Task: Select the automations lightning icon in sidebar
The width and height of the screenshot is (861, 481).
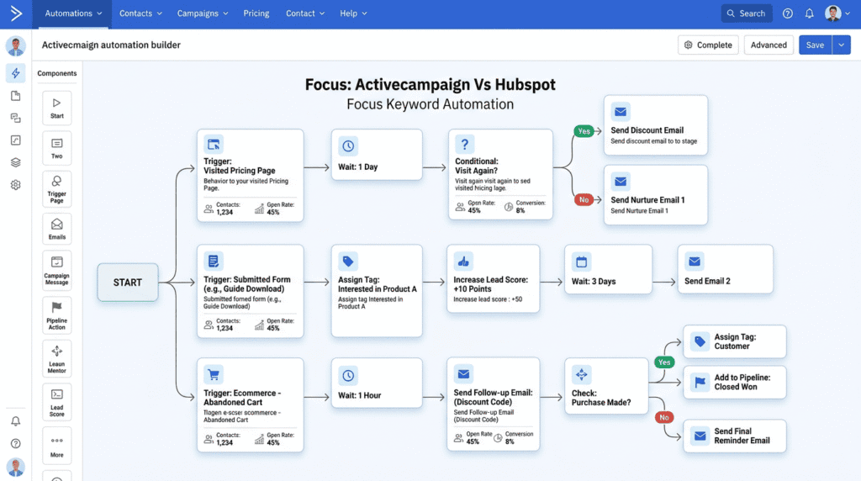Action: [15, 73]
